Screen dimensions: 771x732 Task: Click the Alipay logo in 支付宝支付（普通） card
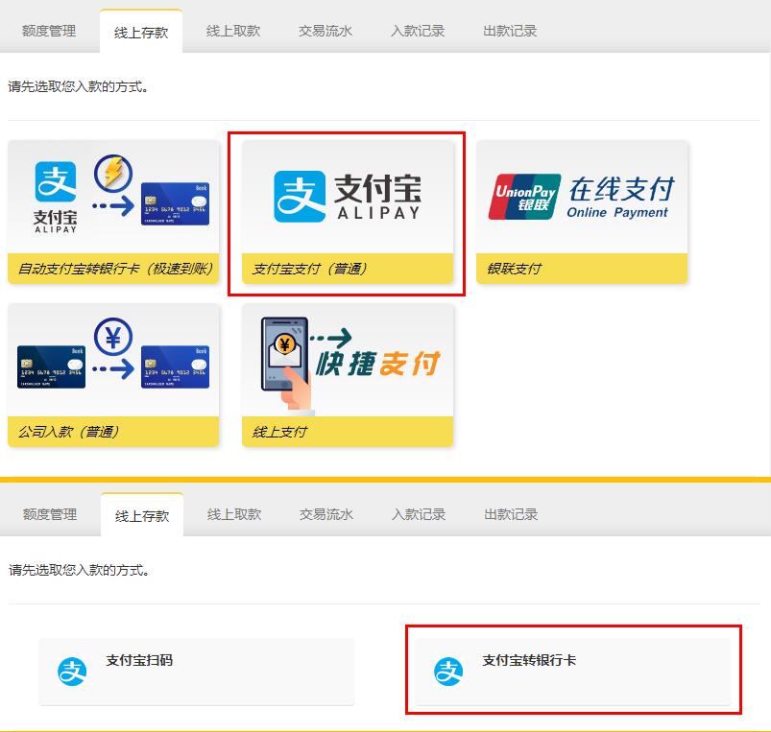347,197
